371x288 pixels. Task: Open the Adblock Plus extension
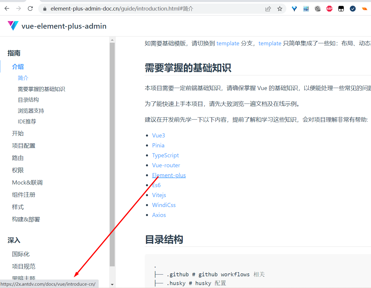[x=329, y=8]
